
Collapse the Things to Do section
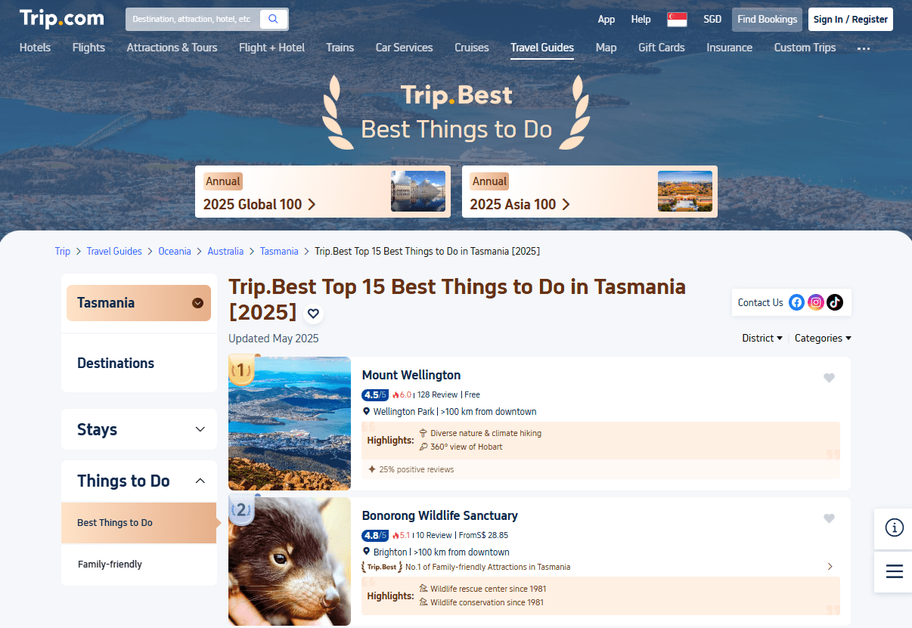point(200,481)
